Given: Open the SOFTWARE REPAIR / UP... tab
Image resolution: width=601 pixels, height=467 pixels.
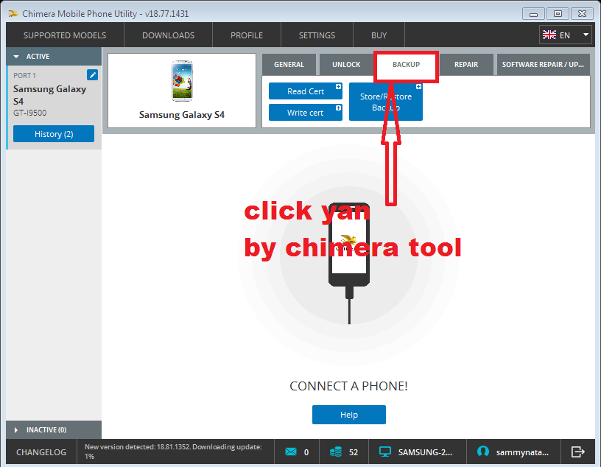Looking at the screenshot, I should pyautogui.click(x=543, y=64).
